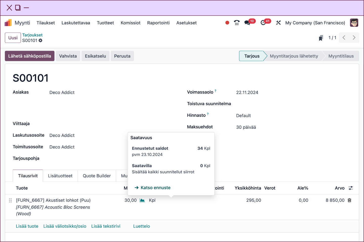Select the Myyntitilaus status stage

[341, 56]
